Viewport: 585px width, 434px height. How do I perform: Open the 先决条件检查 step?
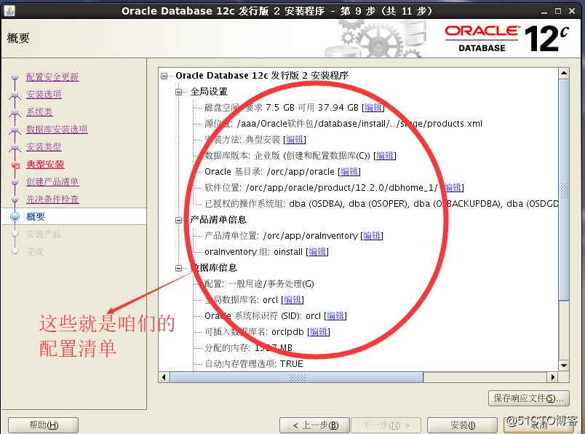tap(52, 200)
